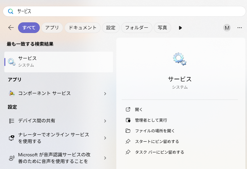Open the コンポーネント サービス app result
The height and width of the screenshot is (169, 247).
[58, 93]
